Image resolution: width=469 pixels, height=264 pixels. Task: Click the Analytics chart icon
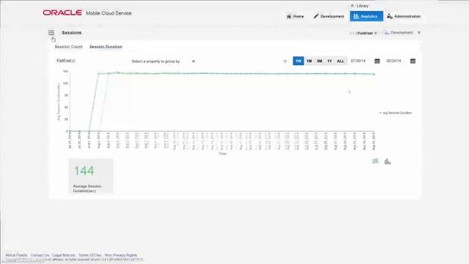[356, 16]
